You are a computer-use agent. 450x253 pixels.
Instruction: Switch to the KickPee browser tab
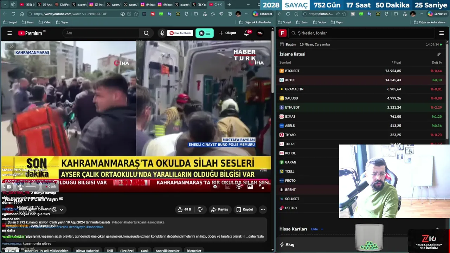(62, 5)
